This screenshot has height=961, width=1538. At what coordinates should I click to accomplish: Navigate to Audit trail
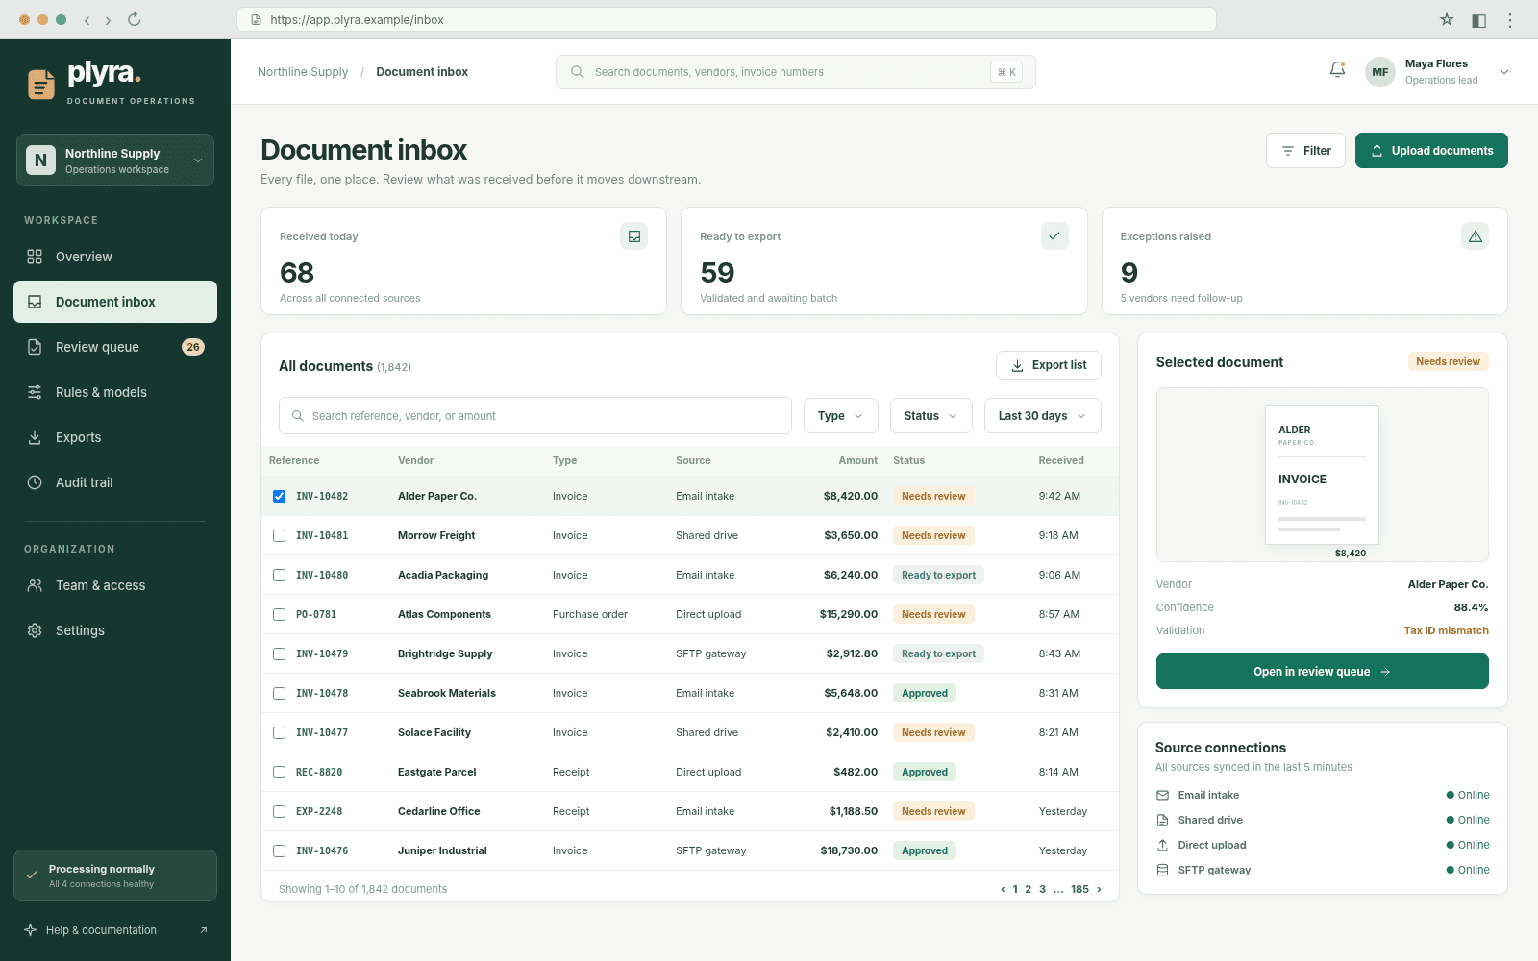[115, 482]
